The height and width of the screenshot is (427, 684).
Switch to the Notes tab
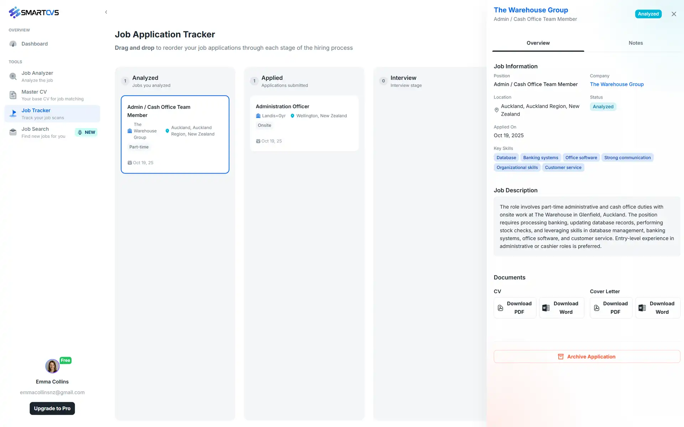(636, 43)
